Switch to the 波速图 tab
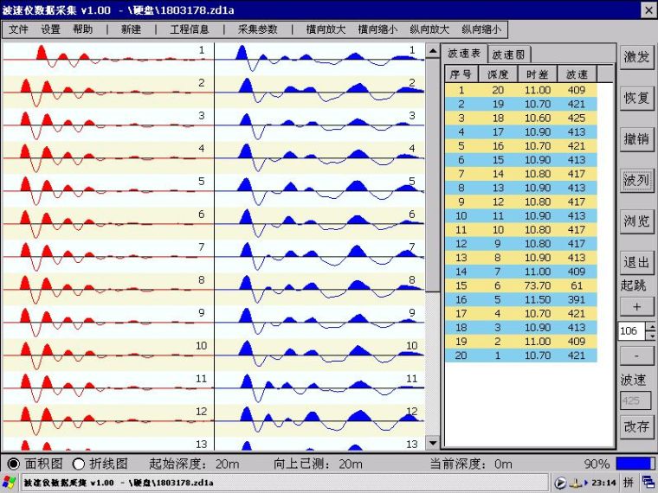 click(508, 54)
